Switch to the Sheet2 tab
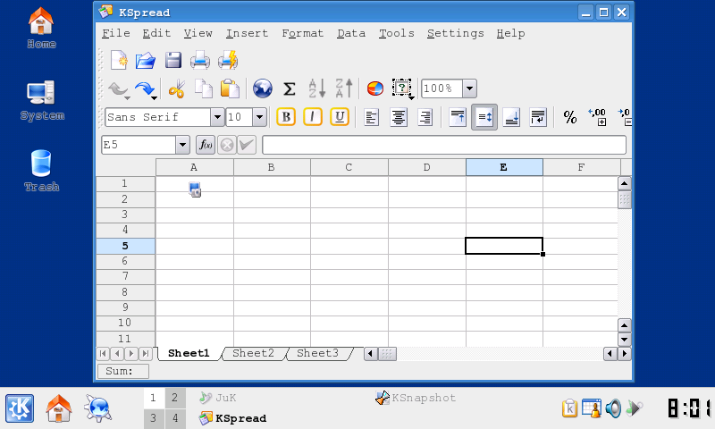 tap(253, 353)
